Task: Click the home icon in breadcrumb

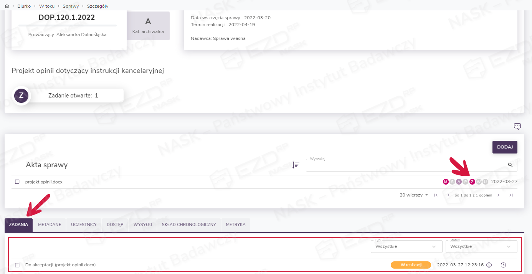Action: [7, 6]
